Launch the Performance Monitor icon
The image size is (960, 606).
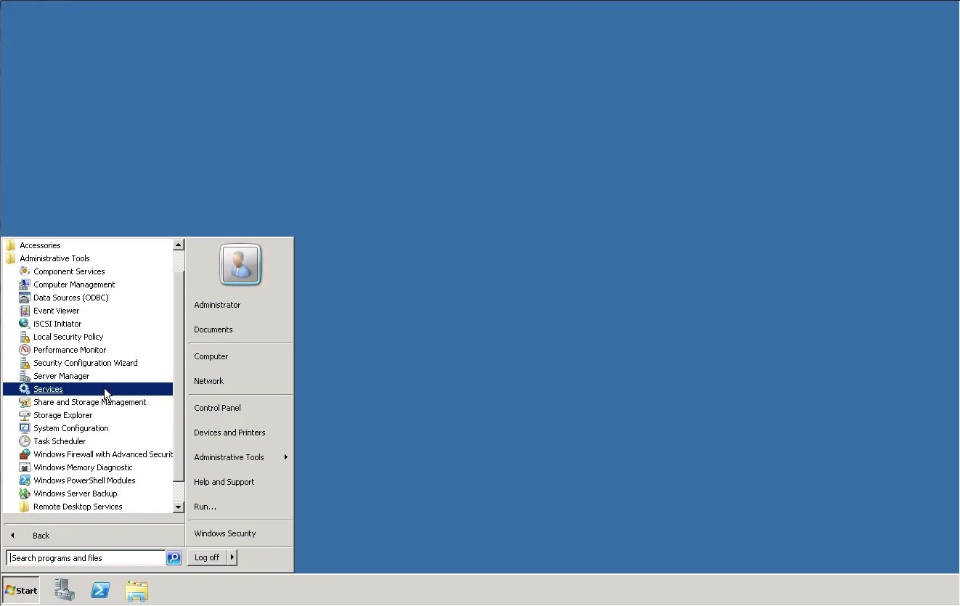click(x=25, y=350)
